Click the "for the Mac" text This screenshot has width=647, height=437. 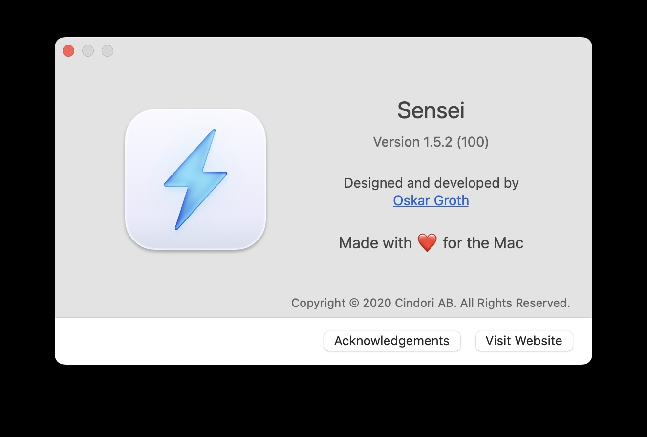483,243
